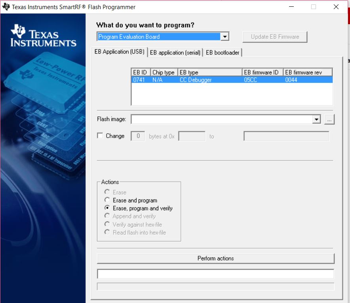Switch to the EB Application (USB) tab

[x=120, y=52]
